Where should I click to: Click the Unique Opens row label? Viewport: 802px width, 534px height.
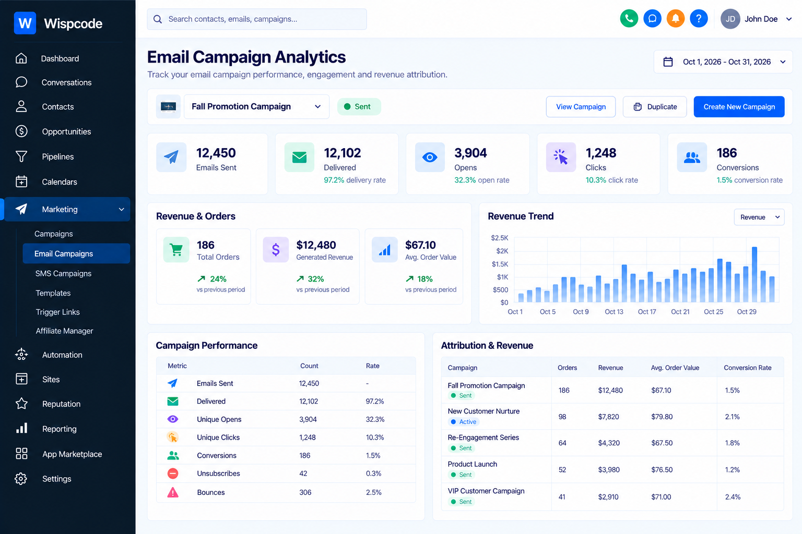219,419
